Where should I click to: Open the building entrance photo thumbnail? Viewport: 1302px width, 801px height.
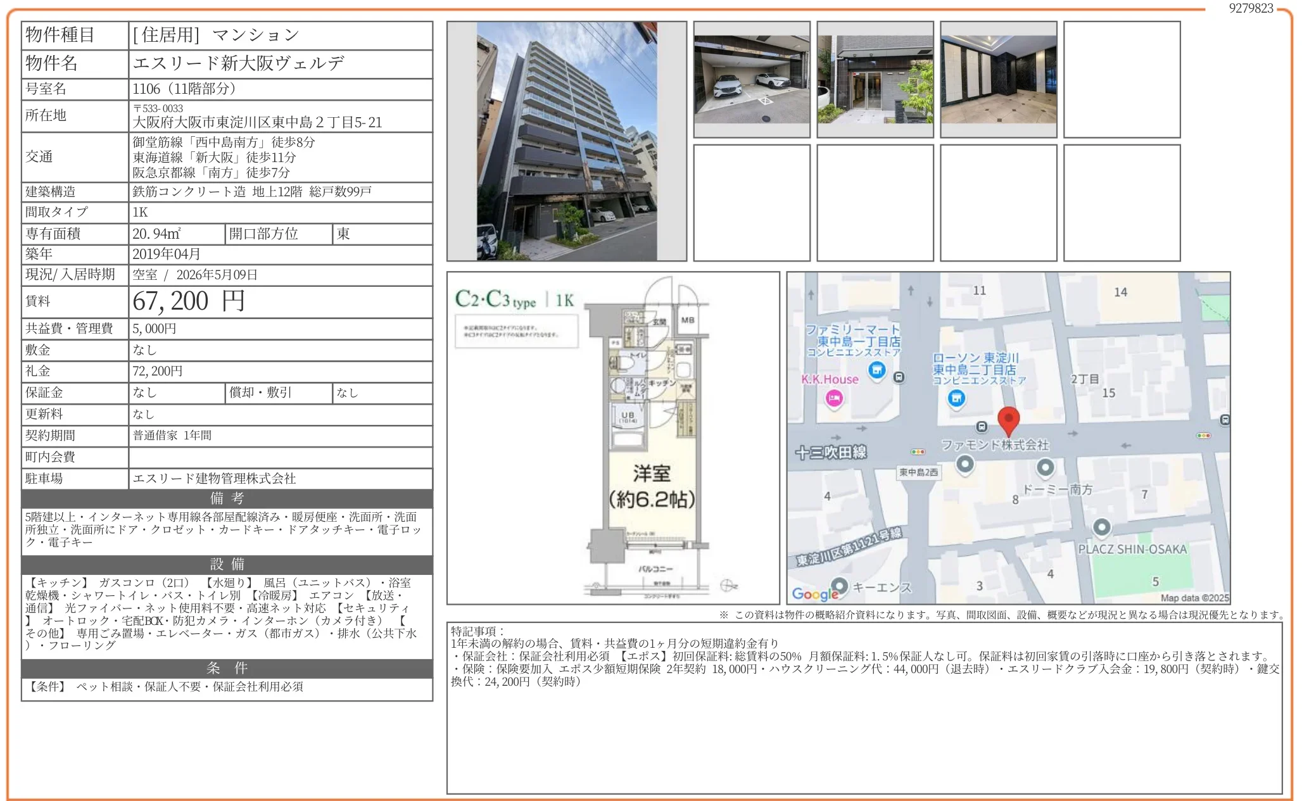pos(875,80)
